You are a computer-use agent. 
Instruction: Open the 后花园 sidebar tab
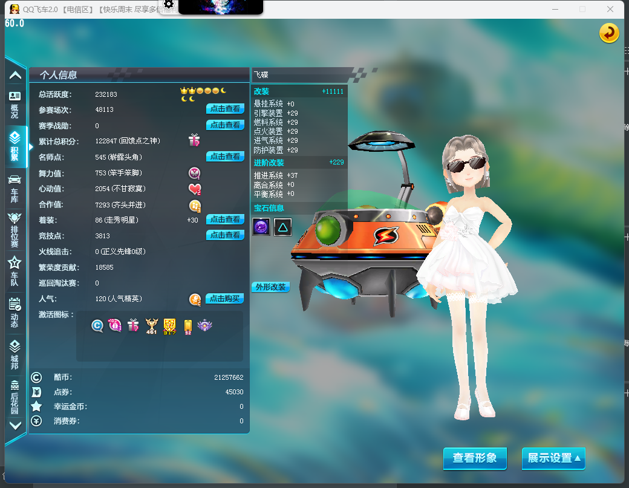pyautogui.click(x=15, y=397)
